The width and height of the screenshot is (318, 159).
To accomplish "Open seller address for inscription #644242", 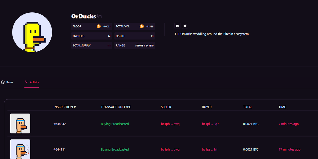I will pyautogui.click(x=170, y=124).
